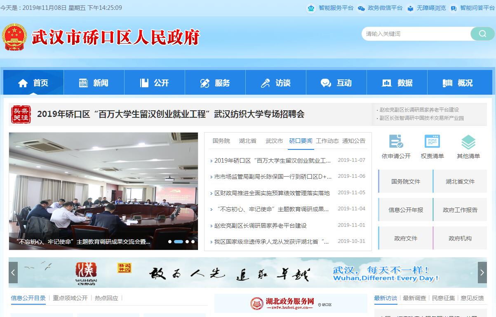This screenshot has height=317, width=496.
Task: Show previous banner with left arrow
Action: click(x=13, y=273)
